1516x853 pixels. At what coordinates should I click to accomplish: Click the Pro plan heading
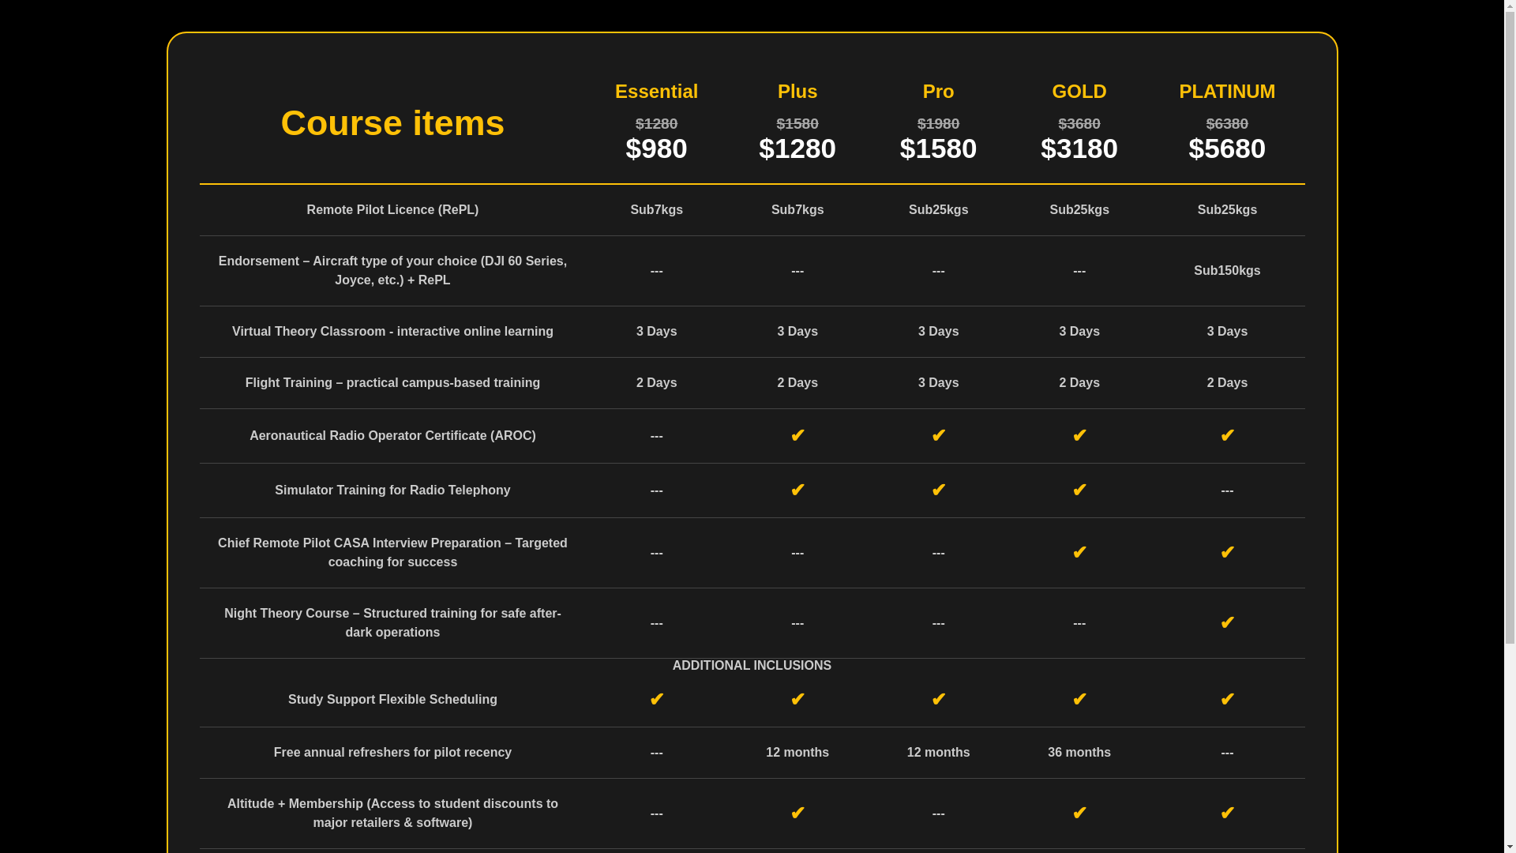coord(938,92)
